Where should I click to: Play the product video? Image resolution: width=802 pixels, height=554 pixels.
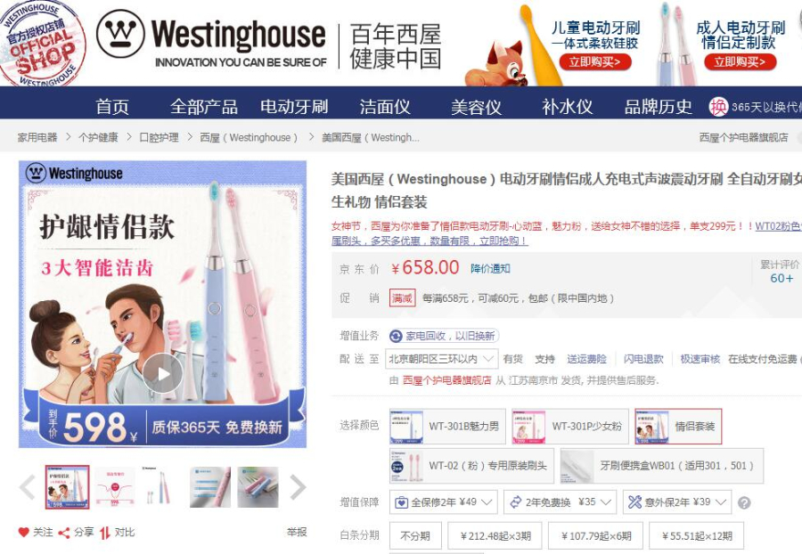tap(163, 374)
